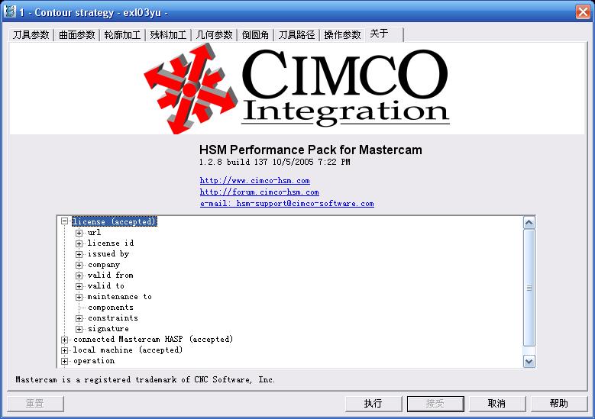Screen dimensions: 595x419
Task: Click the CIMCO Integration logo image
Action: pos(297,89)
